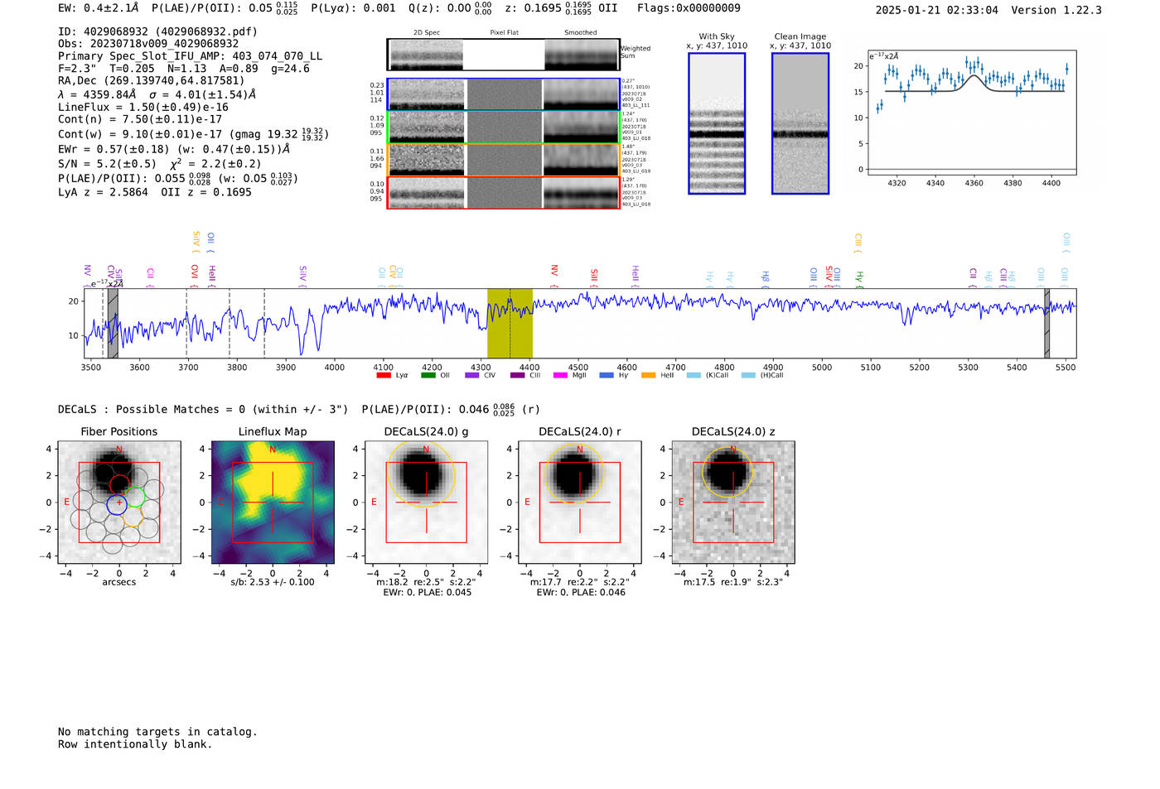Image resolution: width=1160 pixels, height=789 pixels.
Task: Click the No matching targets in catalog text
Action: click(157, 732)
